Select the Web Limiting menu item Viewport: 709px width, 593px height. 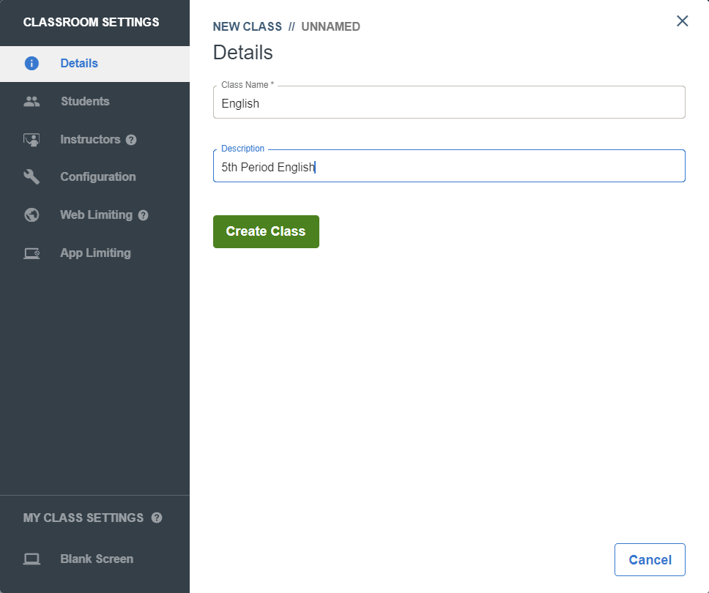[x=95, y=215]
